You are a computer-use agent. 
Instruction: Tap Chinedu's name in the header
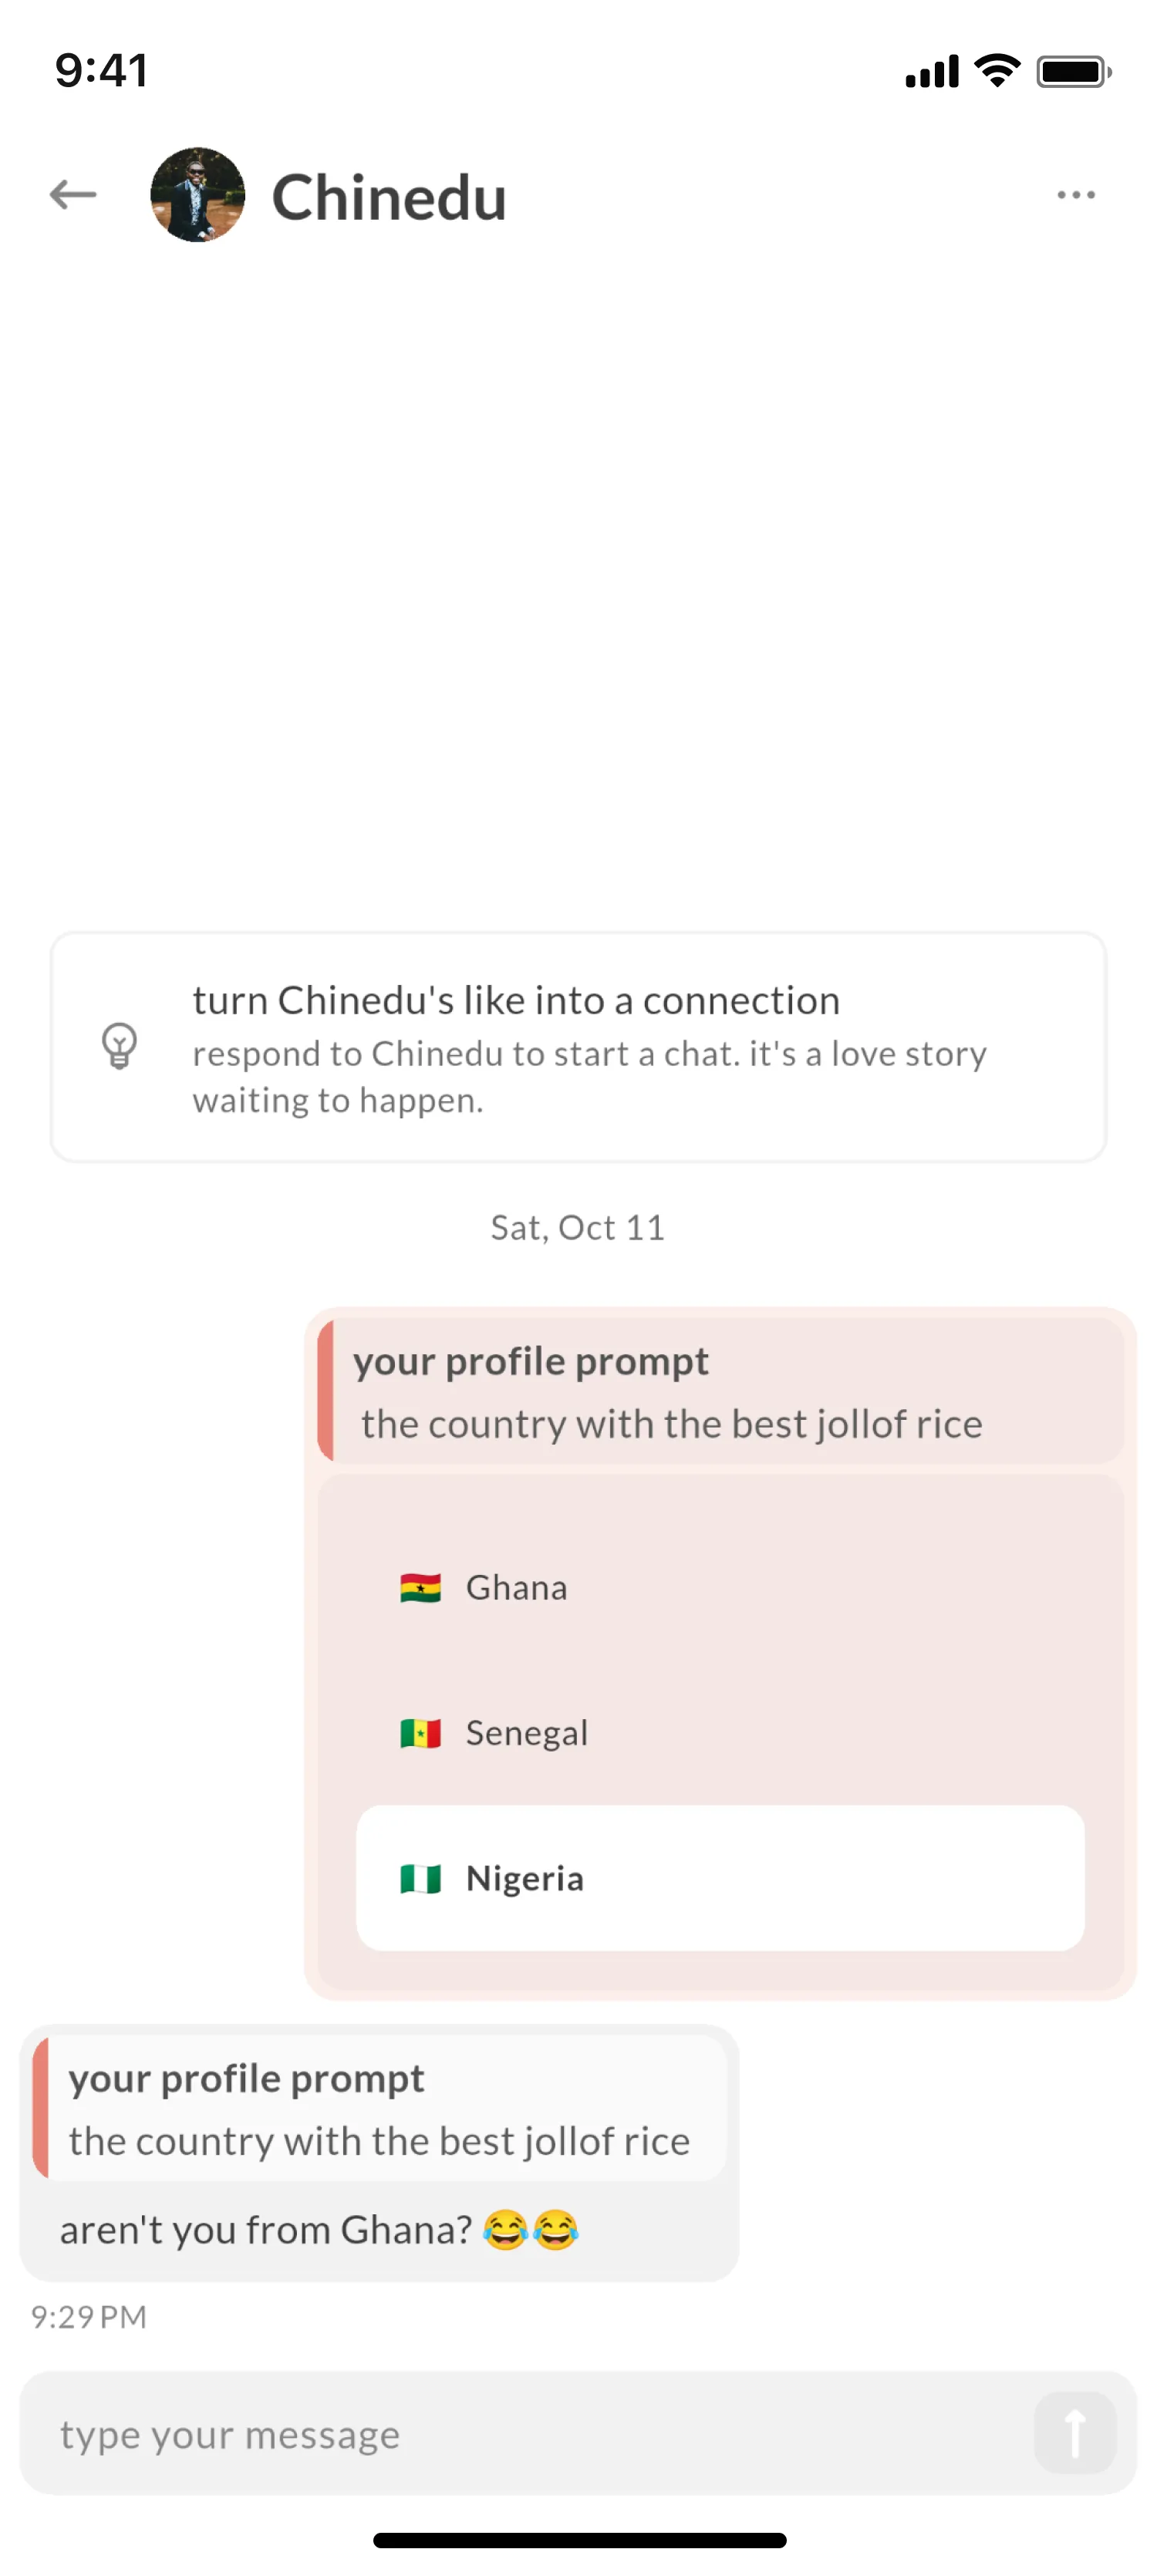tap(389, 196)
